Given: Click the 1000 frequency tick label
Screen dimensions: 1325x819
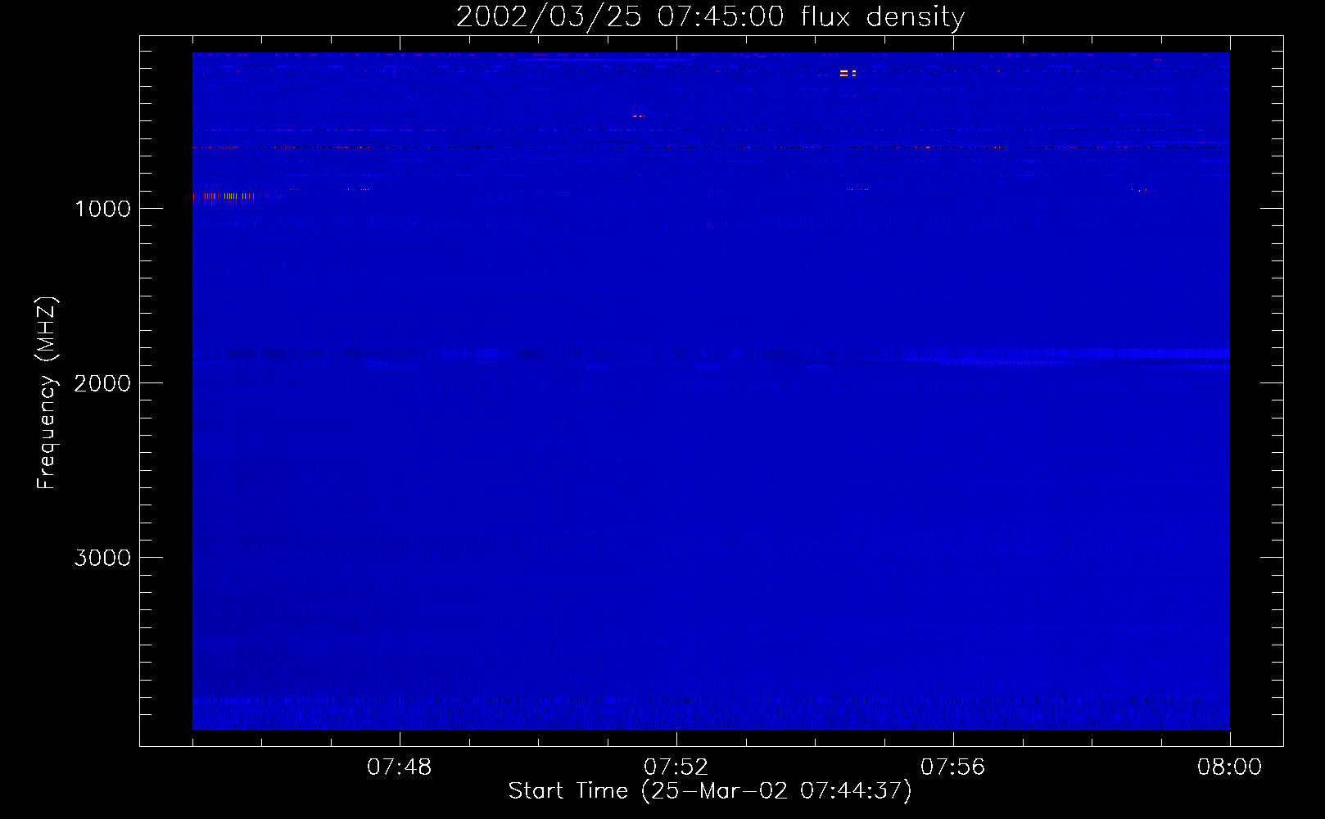Looking at the screenshot, I should (x=102, y=209).
